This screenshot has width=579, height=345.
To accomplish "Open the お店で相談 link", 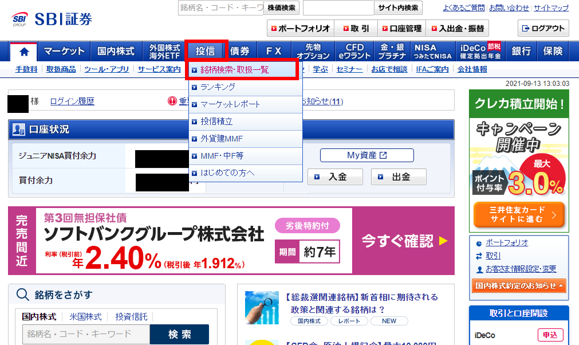I will pos(389,69).
